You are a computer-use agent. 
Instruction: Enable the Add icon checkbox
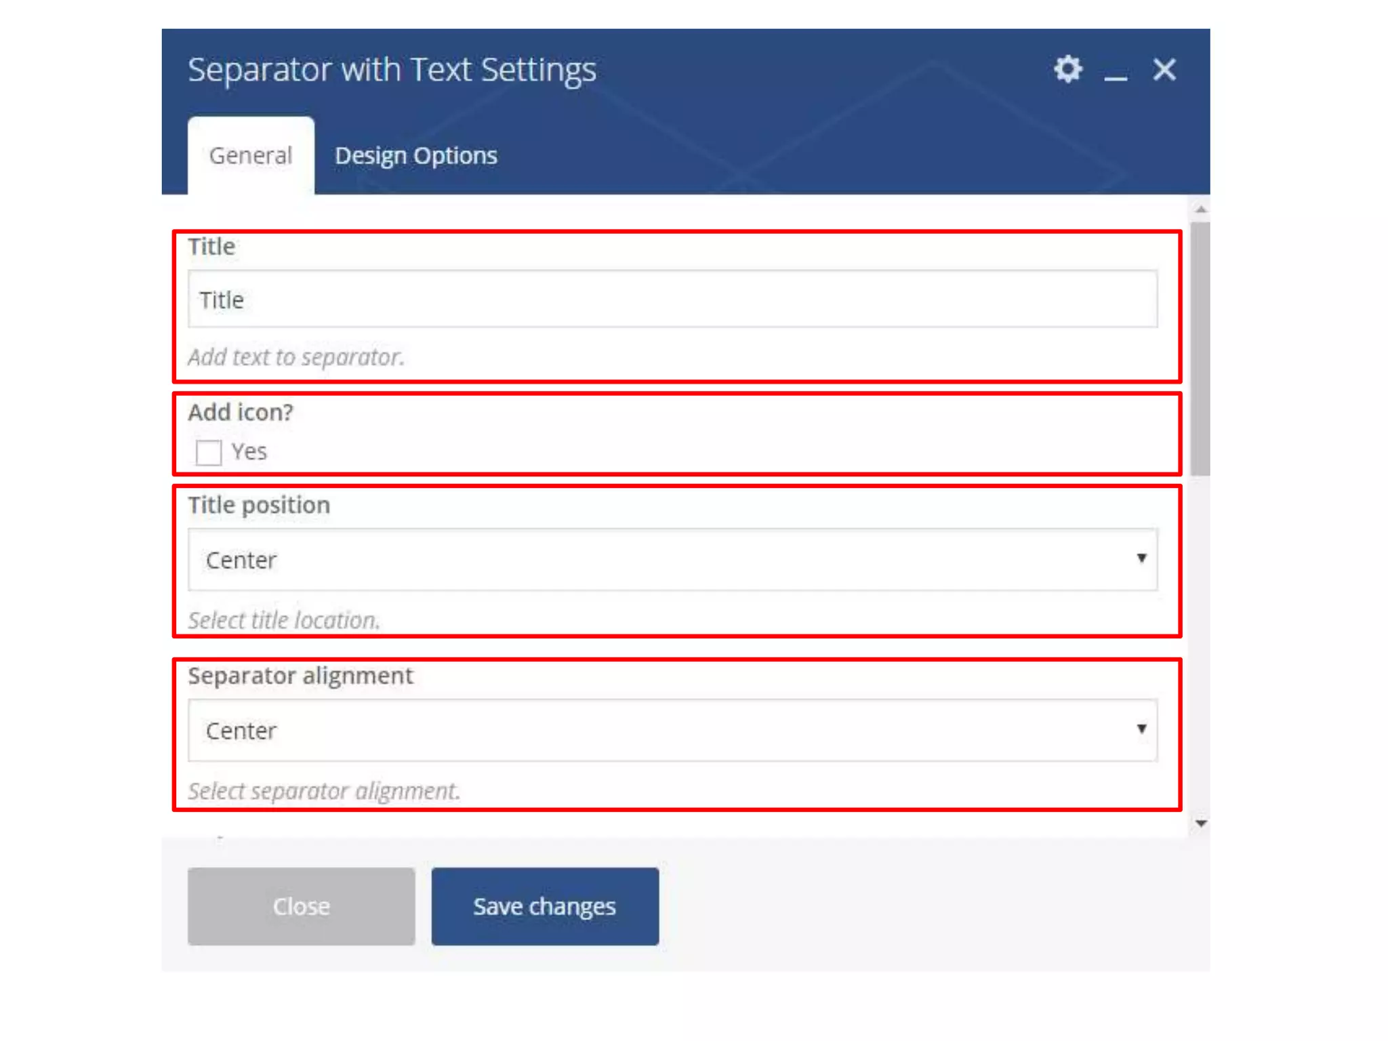point(208,452)
